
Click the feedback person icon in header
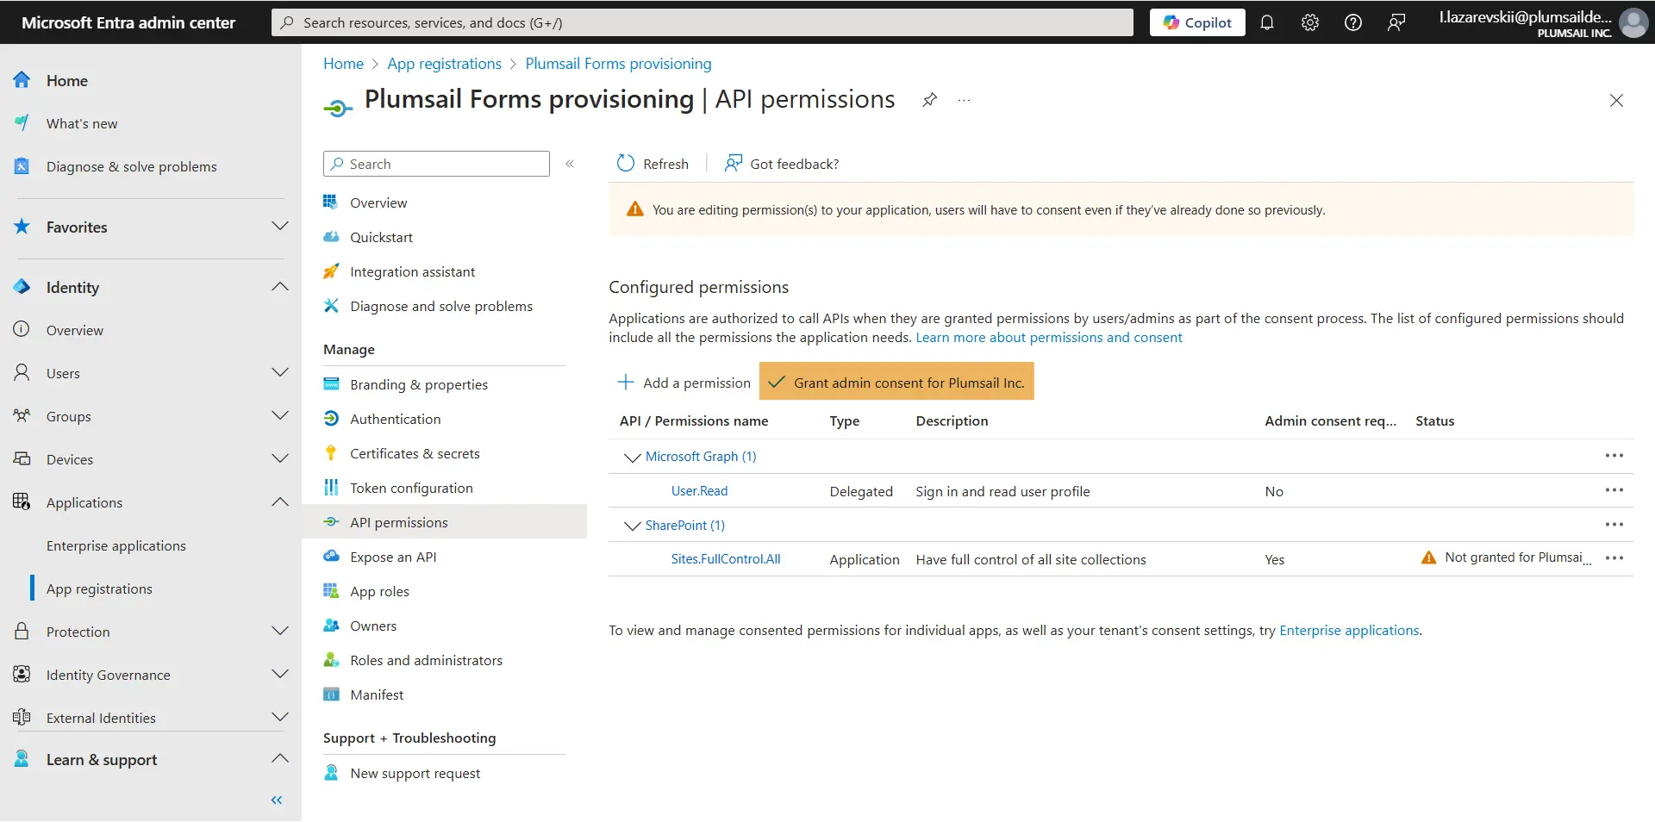[1396, 22]
